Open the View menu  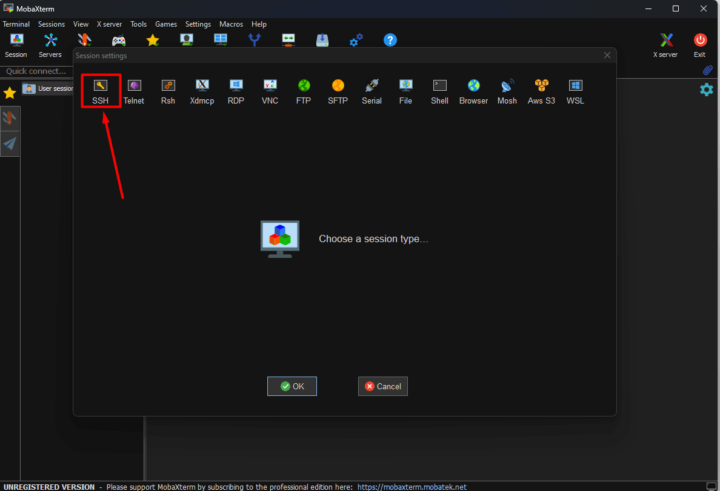point(81,24)
